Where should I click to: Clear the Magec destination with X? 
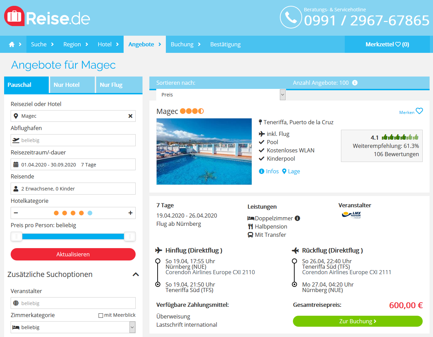pos(130,116)
